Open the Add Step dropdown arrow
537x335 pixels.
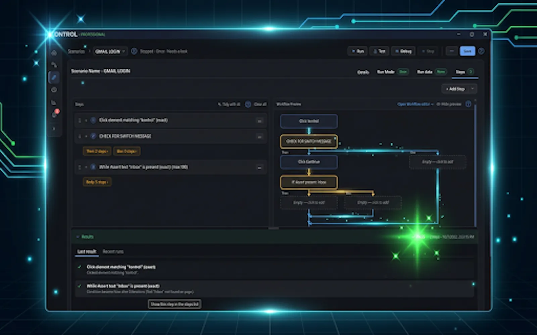[x=473, y=89]
